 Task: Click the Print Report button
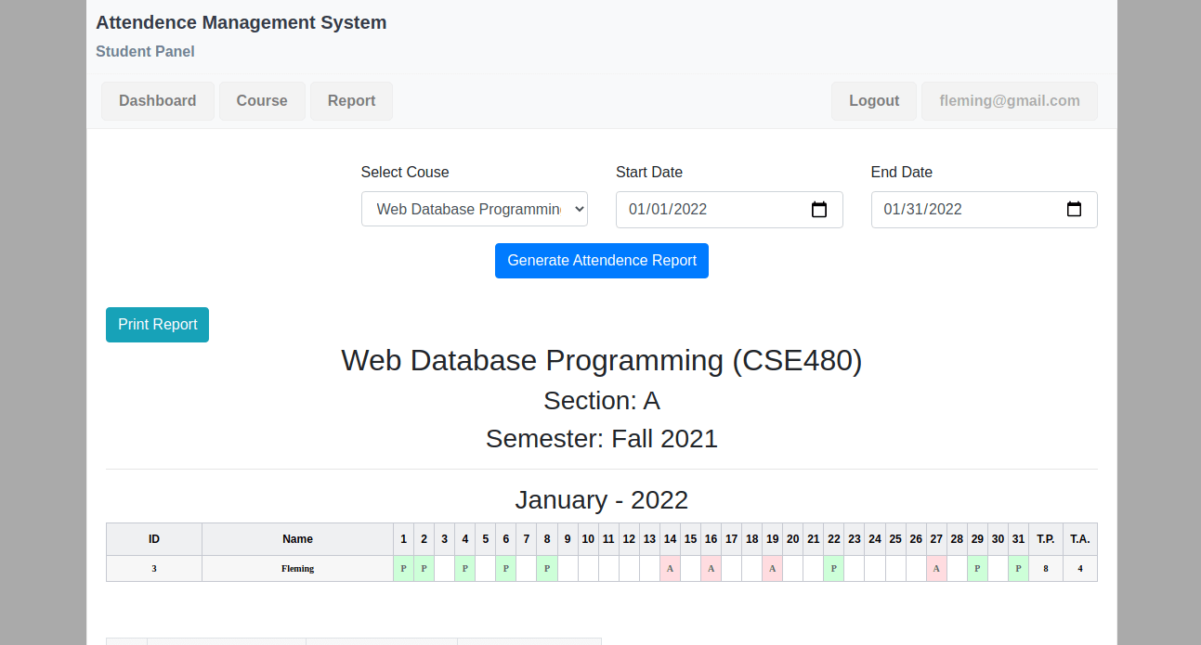[x=157, y=325]
